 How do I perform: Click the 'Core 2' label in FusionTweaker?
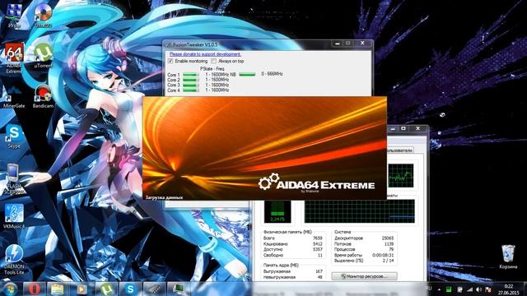(x=174, y=80)
